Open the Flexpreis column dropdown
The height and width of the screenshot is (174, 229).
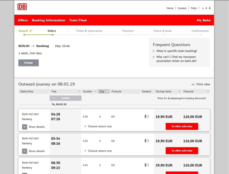(207, 92)
